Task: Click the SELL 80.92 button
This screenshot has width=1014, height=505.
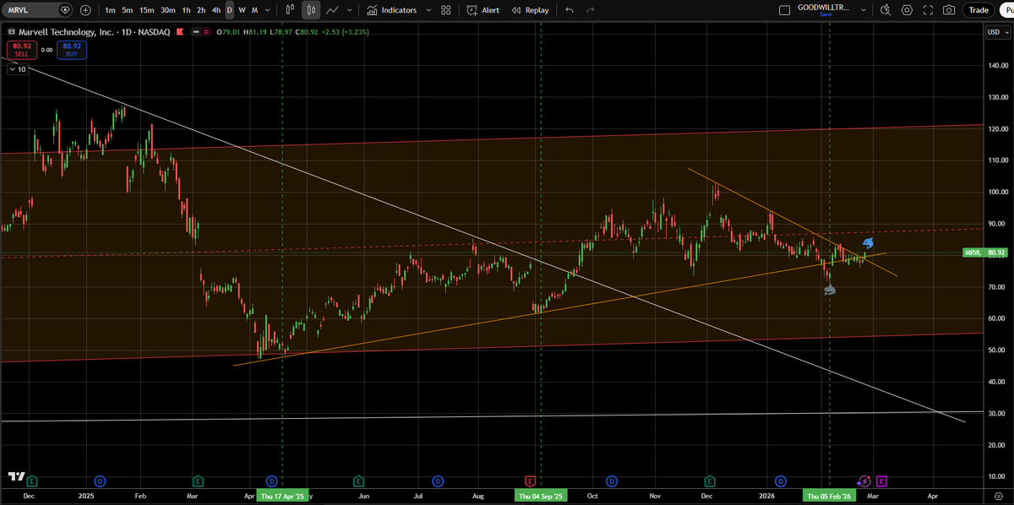Action: click(21, 50)
